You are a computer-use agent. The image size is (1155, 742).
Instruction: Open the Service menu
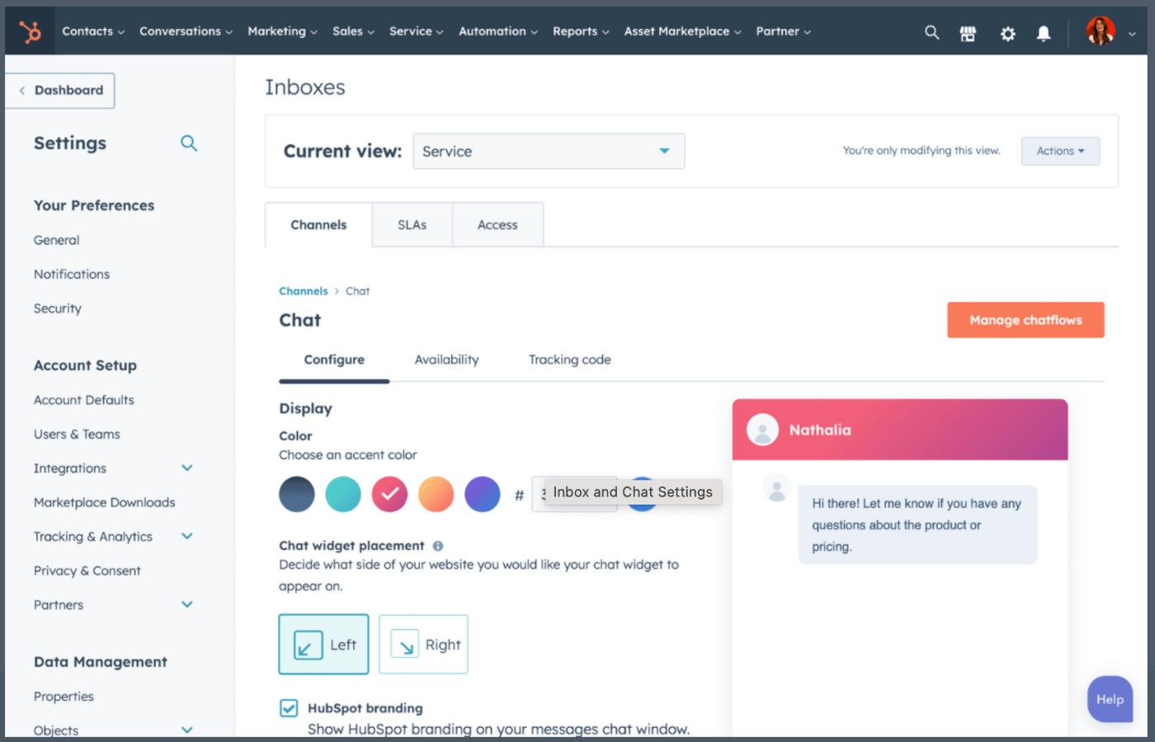416,31
